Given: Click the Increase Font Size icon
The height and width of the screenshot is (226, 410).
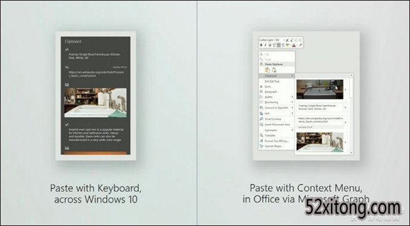Looking at the screenshot, I should (288, 40).
